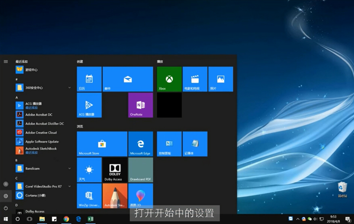Screen dimensions: 354x224
Task: Launch Chrome from taskbar
Action: [x=66, y=219]
